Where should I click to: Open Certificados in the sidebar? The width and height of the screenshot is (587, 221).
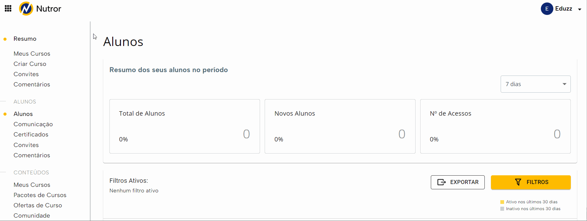click(x=31, y=135)
